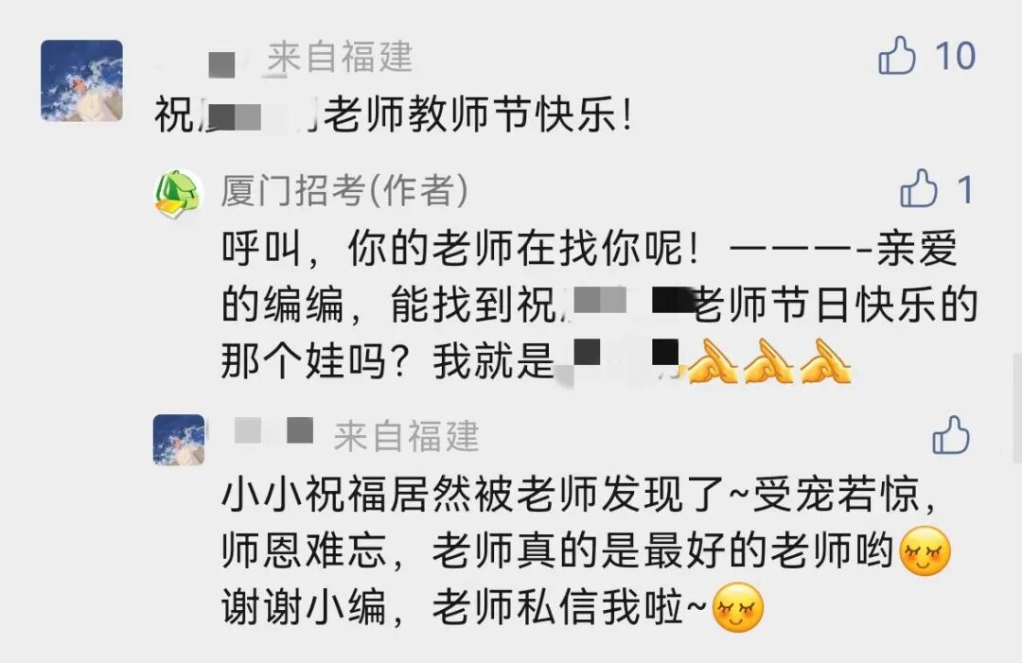This screenshot has width=1022, height=663.
Task: Click 来自福建 label on the top comment
Action: pyautogui.click(x=340, y=57)
